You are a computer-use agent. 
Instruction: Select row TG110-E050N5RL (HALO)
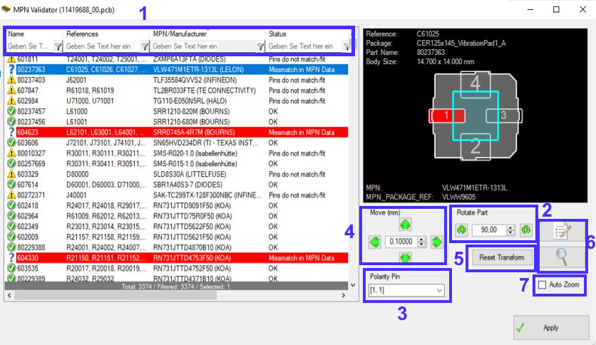coord(177,101)
